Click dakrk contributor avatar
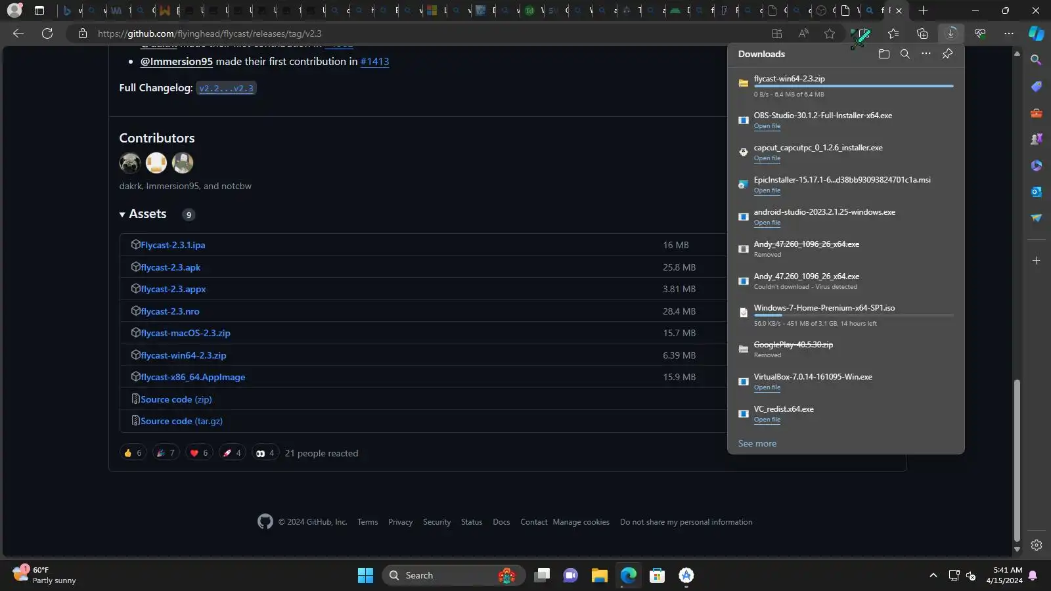 pyautogui.click(x=130, y=162)
